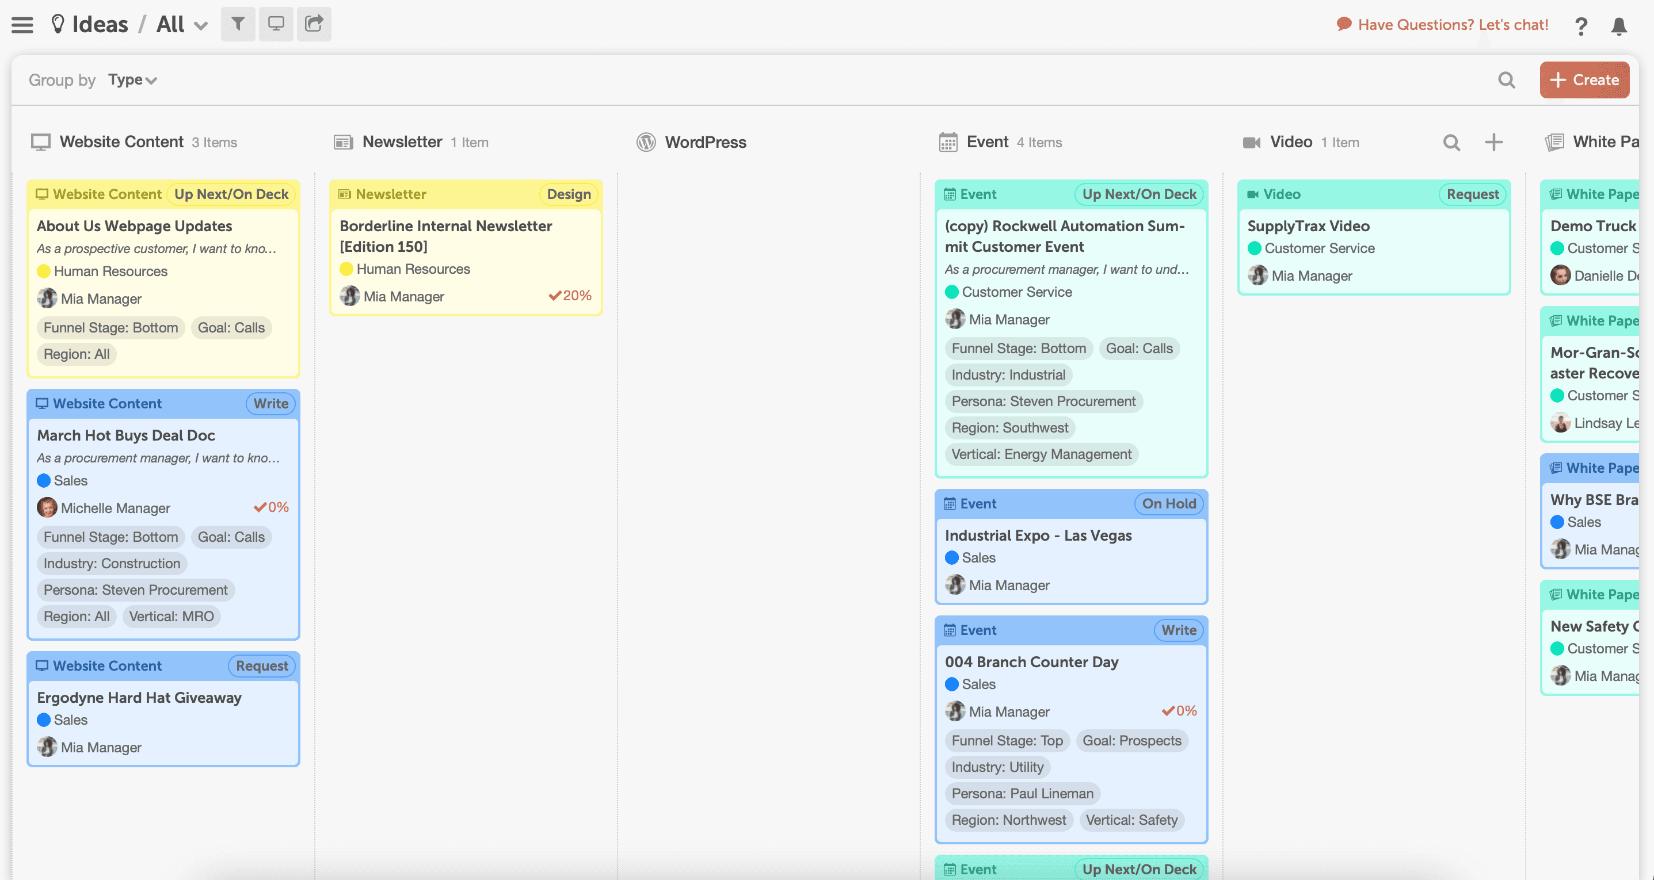
Task: Click the share export icon
Action: (314, 24)
